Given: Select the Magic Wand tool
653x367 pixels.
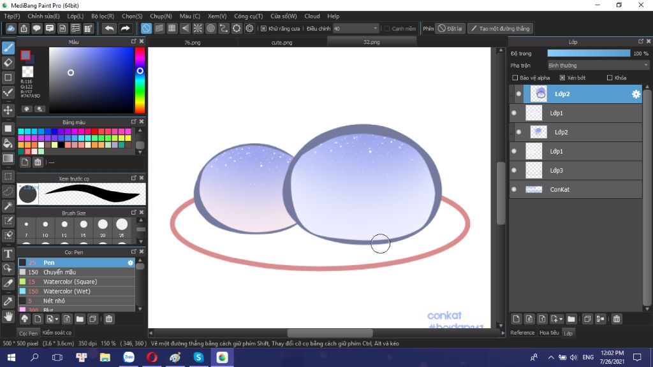Looking at the screenshot, I should 8,206.
